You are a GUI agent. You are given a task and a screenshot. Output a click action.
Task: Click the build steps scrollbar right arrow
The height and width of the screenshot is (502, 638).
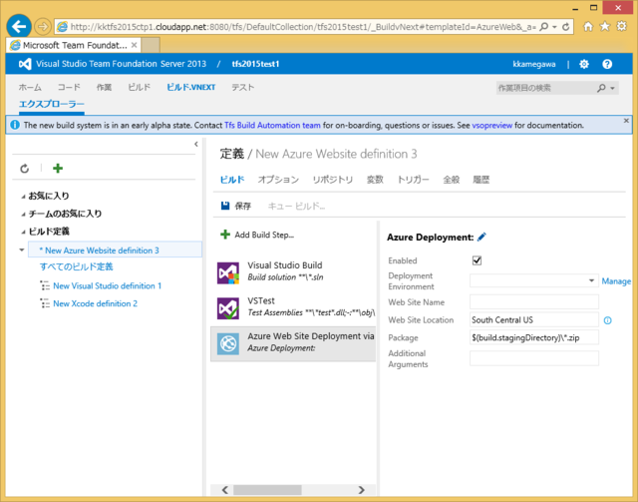coord(361,489)
